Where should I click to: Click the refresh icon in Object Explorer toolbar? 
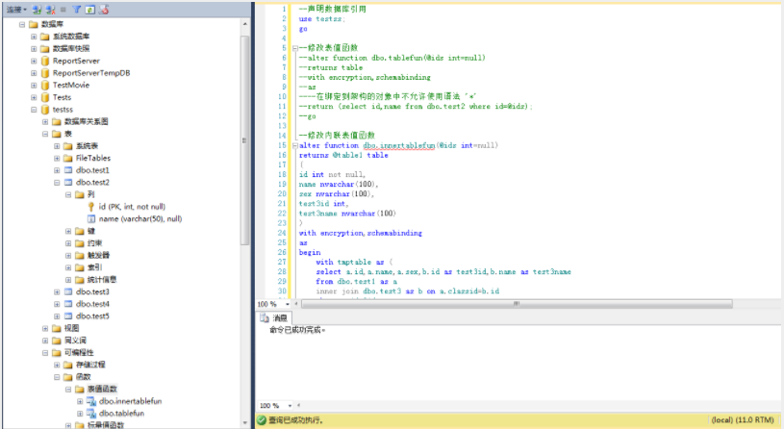pyautogui.click(x=90, y=10)
